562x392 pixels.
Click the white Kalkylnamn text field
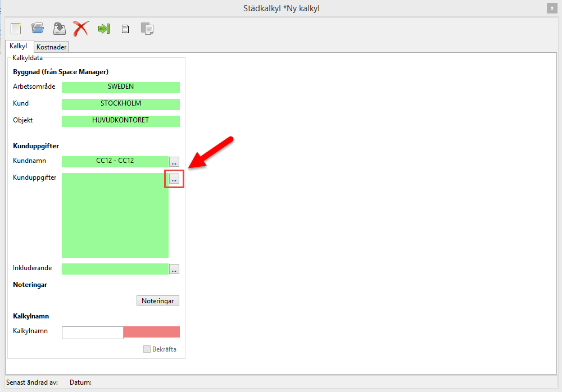tap(92, 332)
